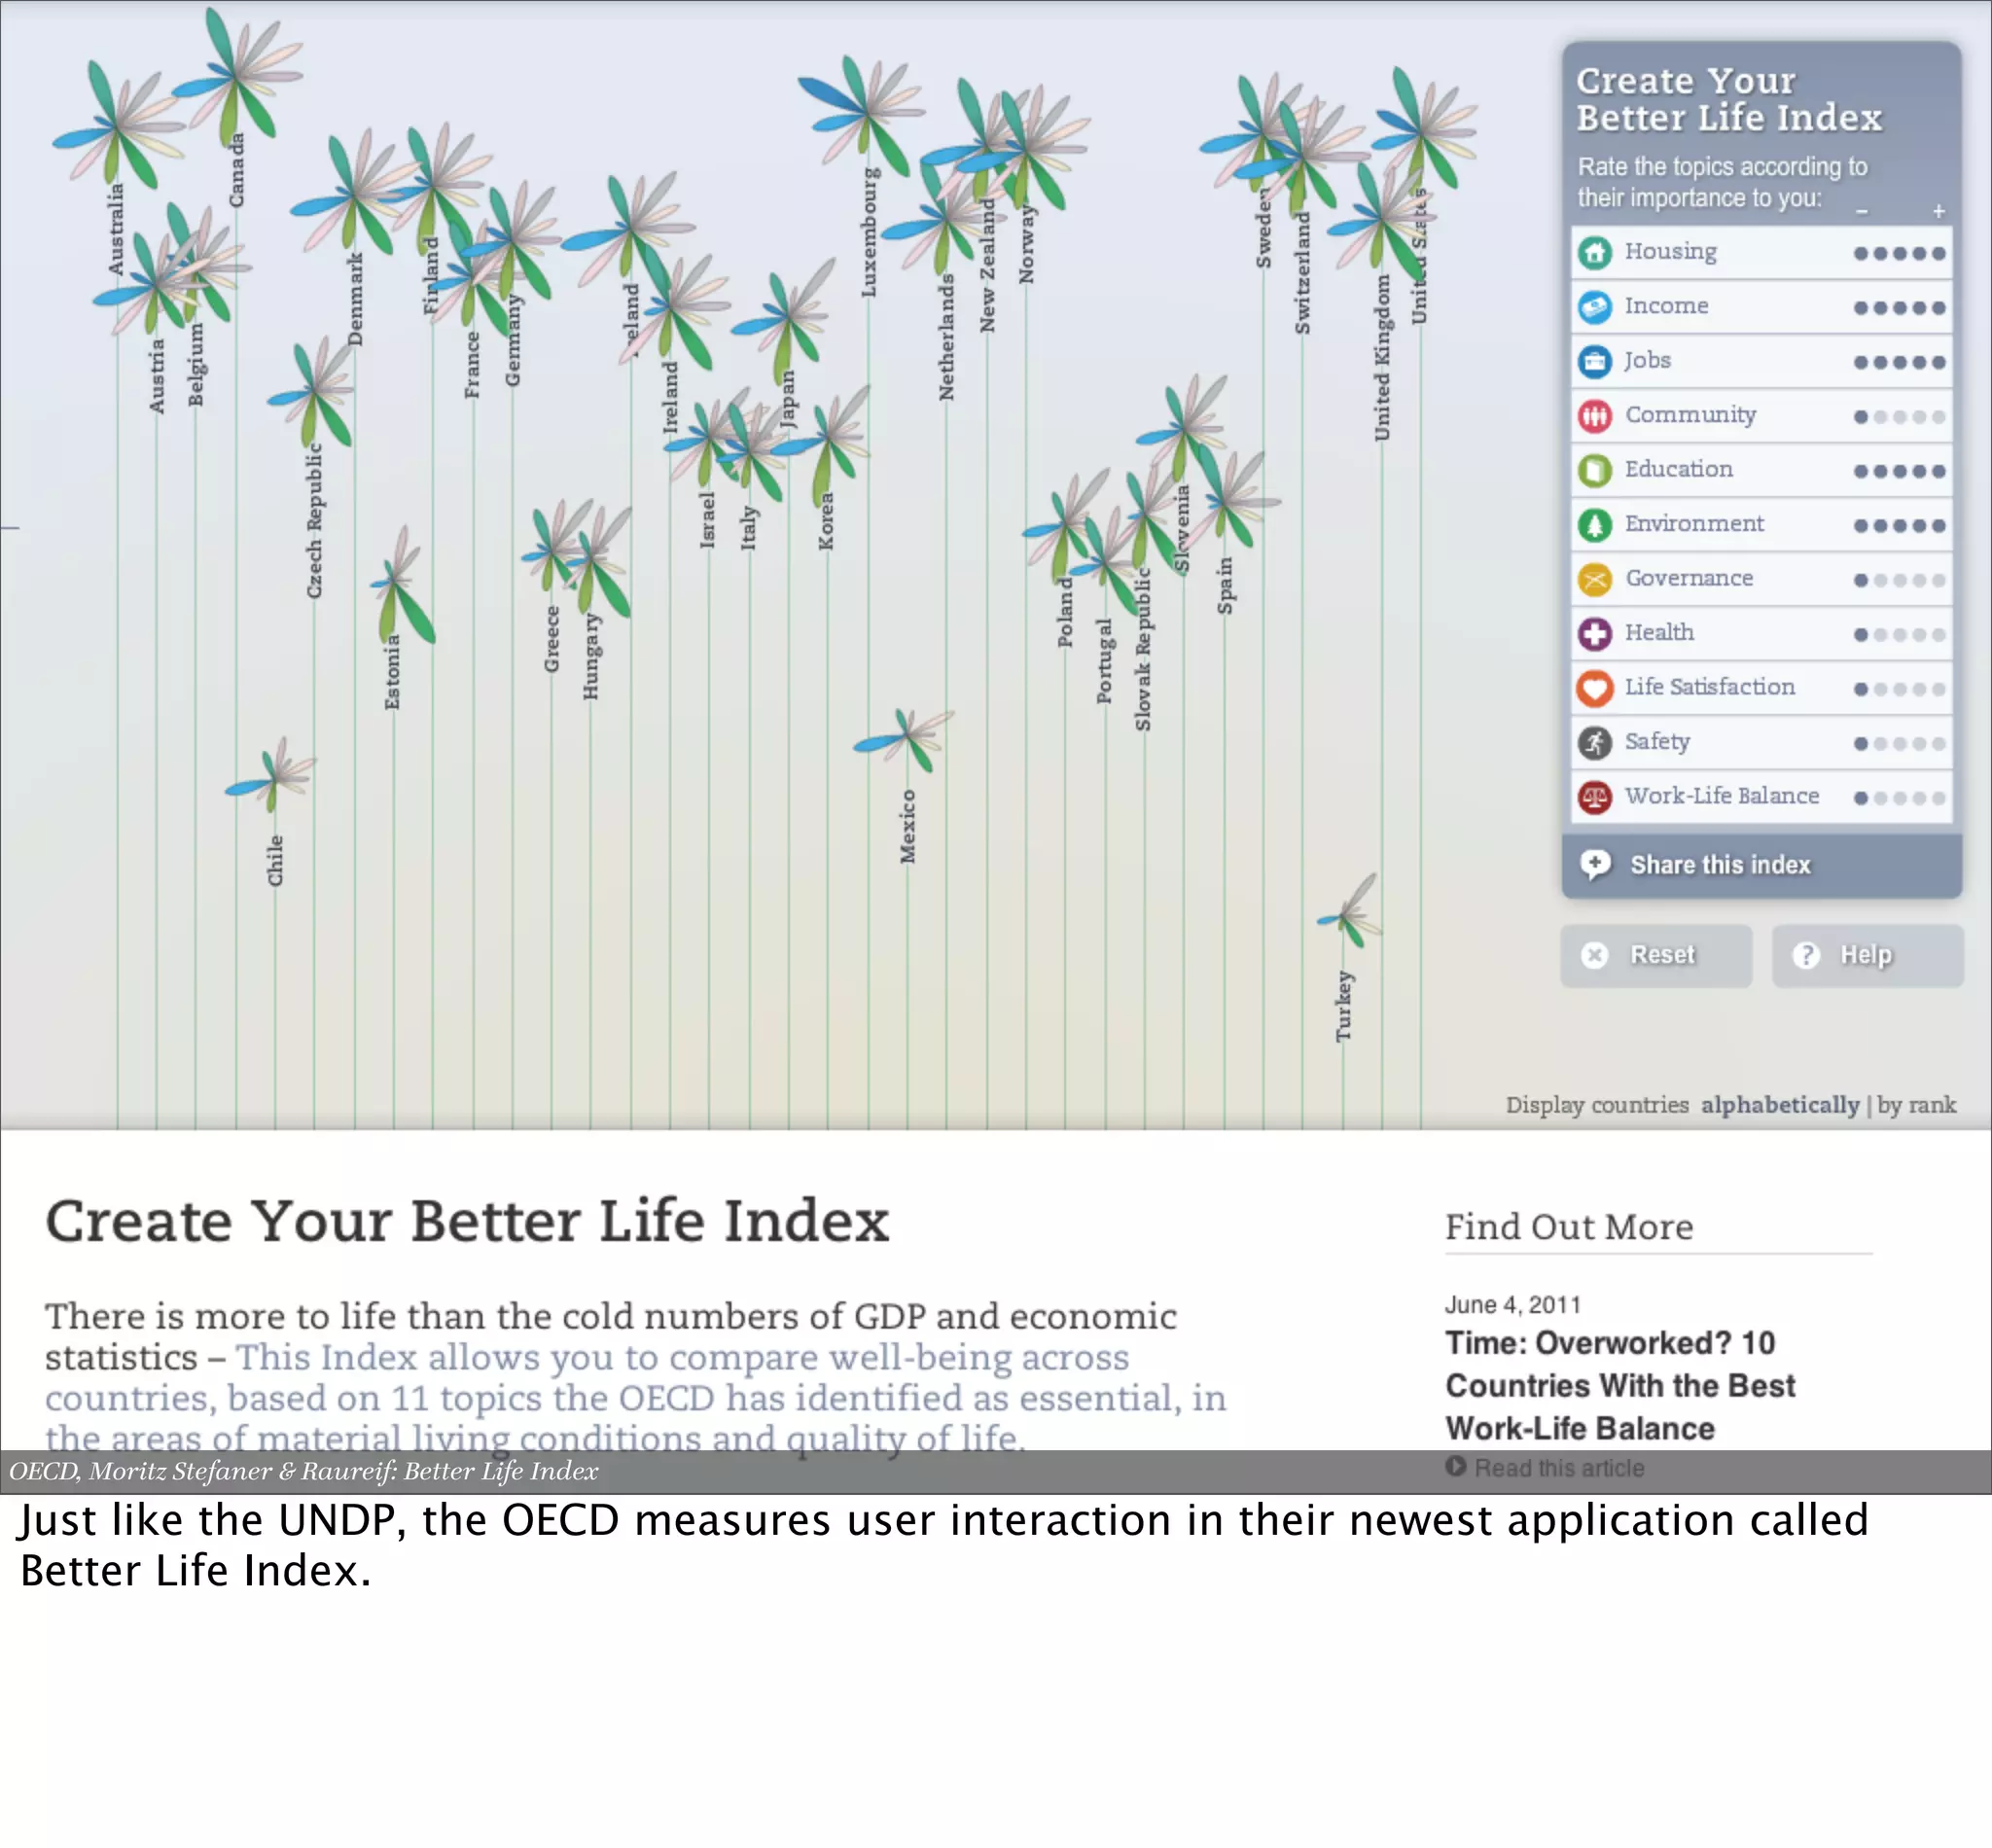Image resolution: width=1992 pixels, height=1848 pixels.
Task: Reset the index ratings
Action: click(x=1656, y=955)
